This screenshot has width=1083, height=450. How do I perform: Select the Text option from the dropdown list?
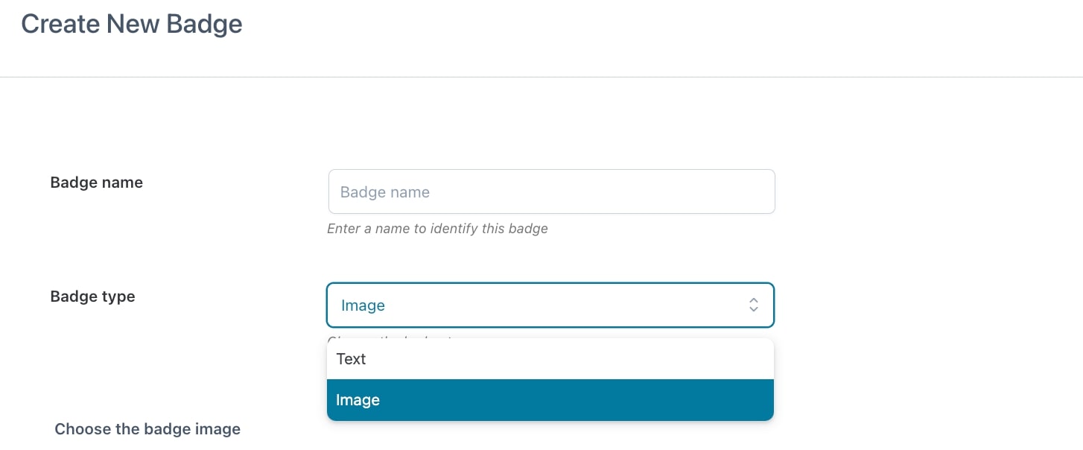tap(550, 359)
